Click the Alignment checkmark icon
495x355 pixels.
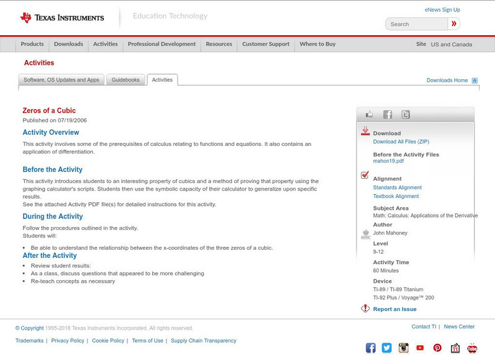pyautogui.click(x=364, y=175)
